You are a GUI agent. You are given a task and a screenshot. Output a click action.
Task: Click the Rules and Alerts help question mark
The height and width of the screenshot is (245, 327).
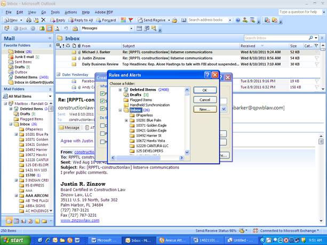207,75
